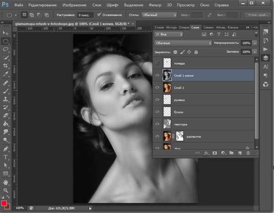Viewport: 274px width, 213px height.
Task: Click Add to selection mode icon
Action: [32, 15]
